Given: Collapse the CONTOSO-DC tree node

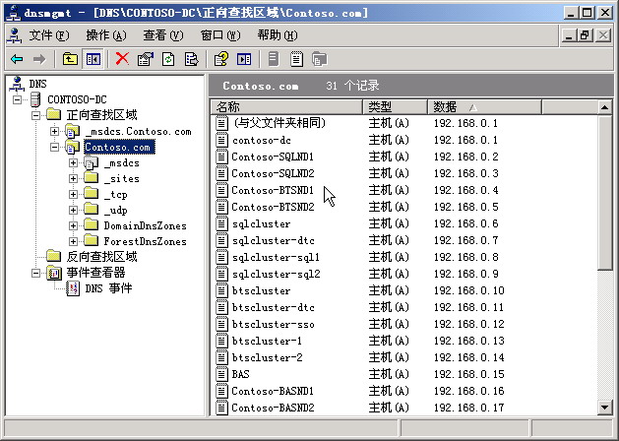Looking at the screenshot, I should pos(17,99).
